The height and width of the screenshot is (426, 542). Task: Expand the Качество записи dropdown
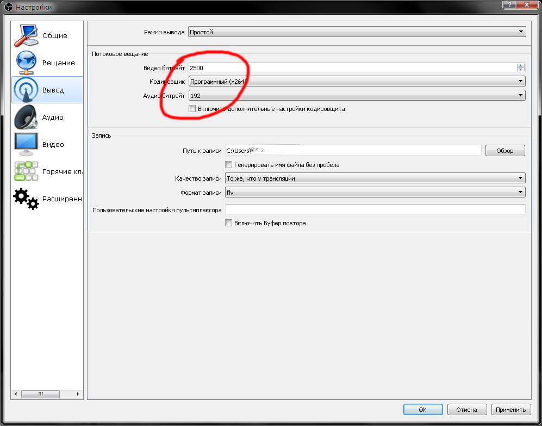(x=375, y=178)
